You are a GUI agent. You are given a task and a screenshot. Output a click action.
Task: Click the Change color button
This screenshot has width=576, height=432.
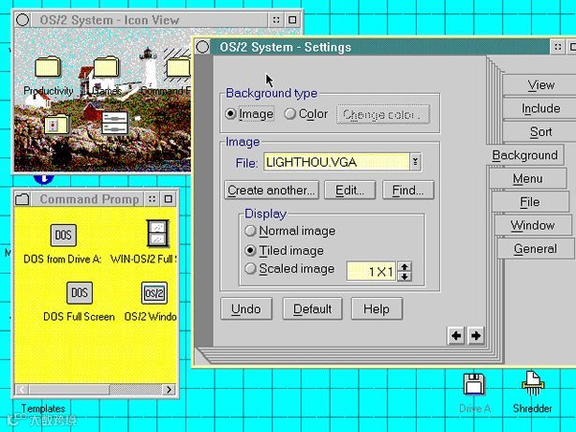383,114
